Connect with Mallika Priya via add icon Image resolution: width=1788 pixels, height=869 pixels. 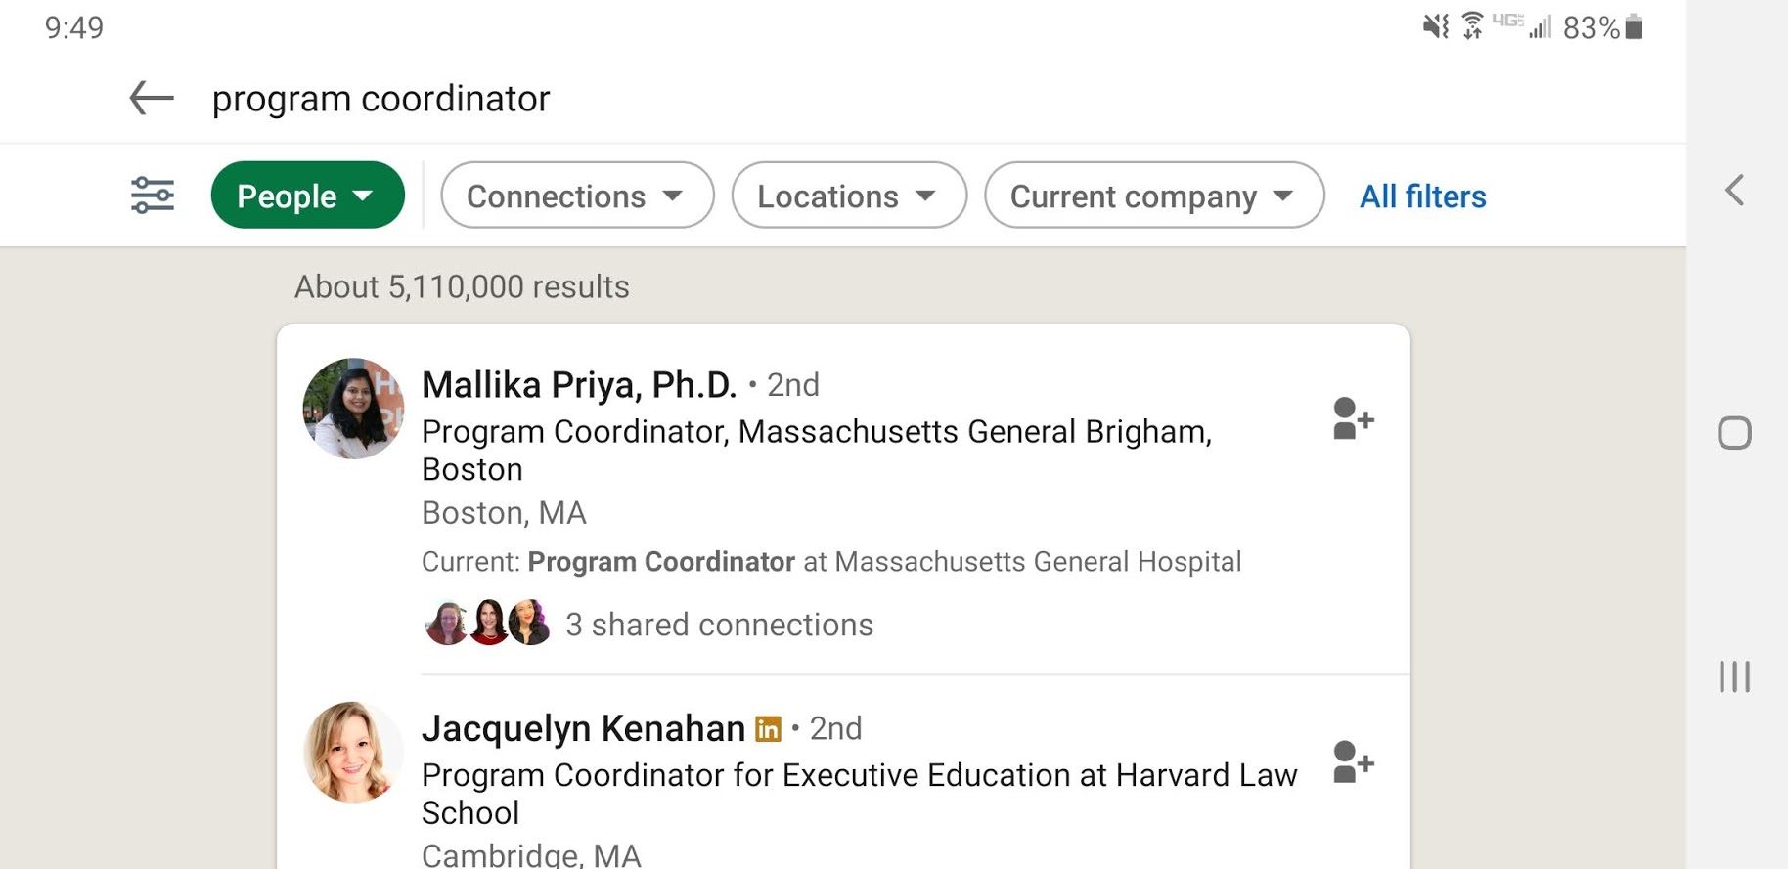click(1353, 419)
